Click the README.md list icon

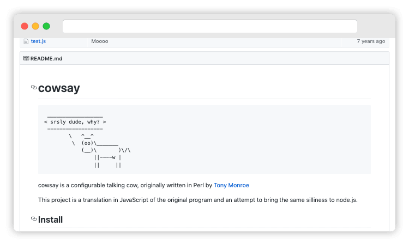[x=26, y=58]
